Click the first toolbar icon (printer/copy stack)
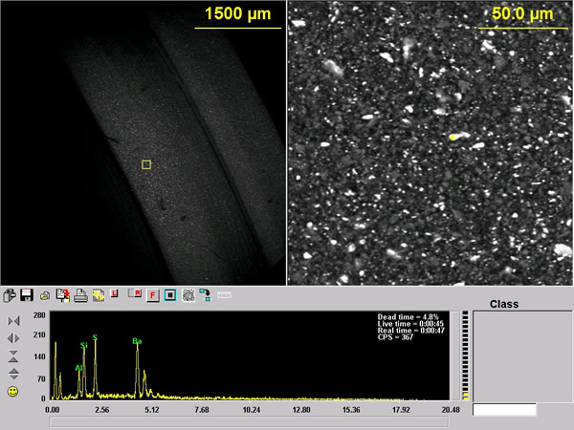The height and width of the screenshot is (430, 574). (x=10, y=295)
